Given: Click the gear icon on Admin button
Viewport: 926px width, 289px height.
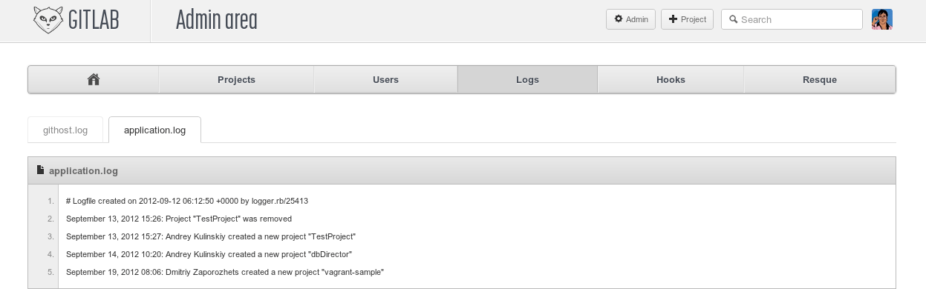Looking at the screenshot, I should tap(618, 19).
